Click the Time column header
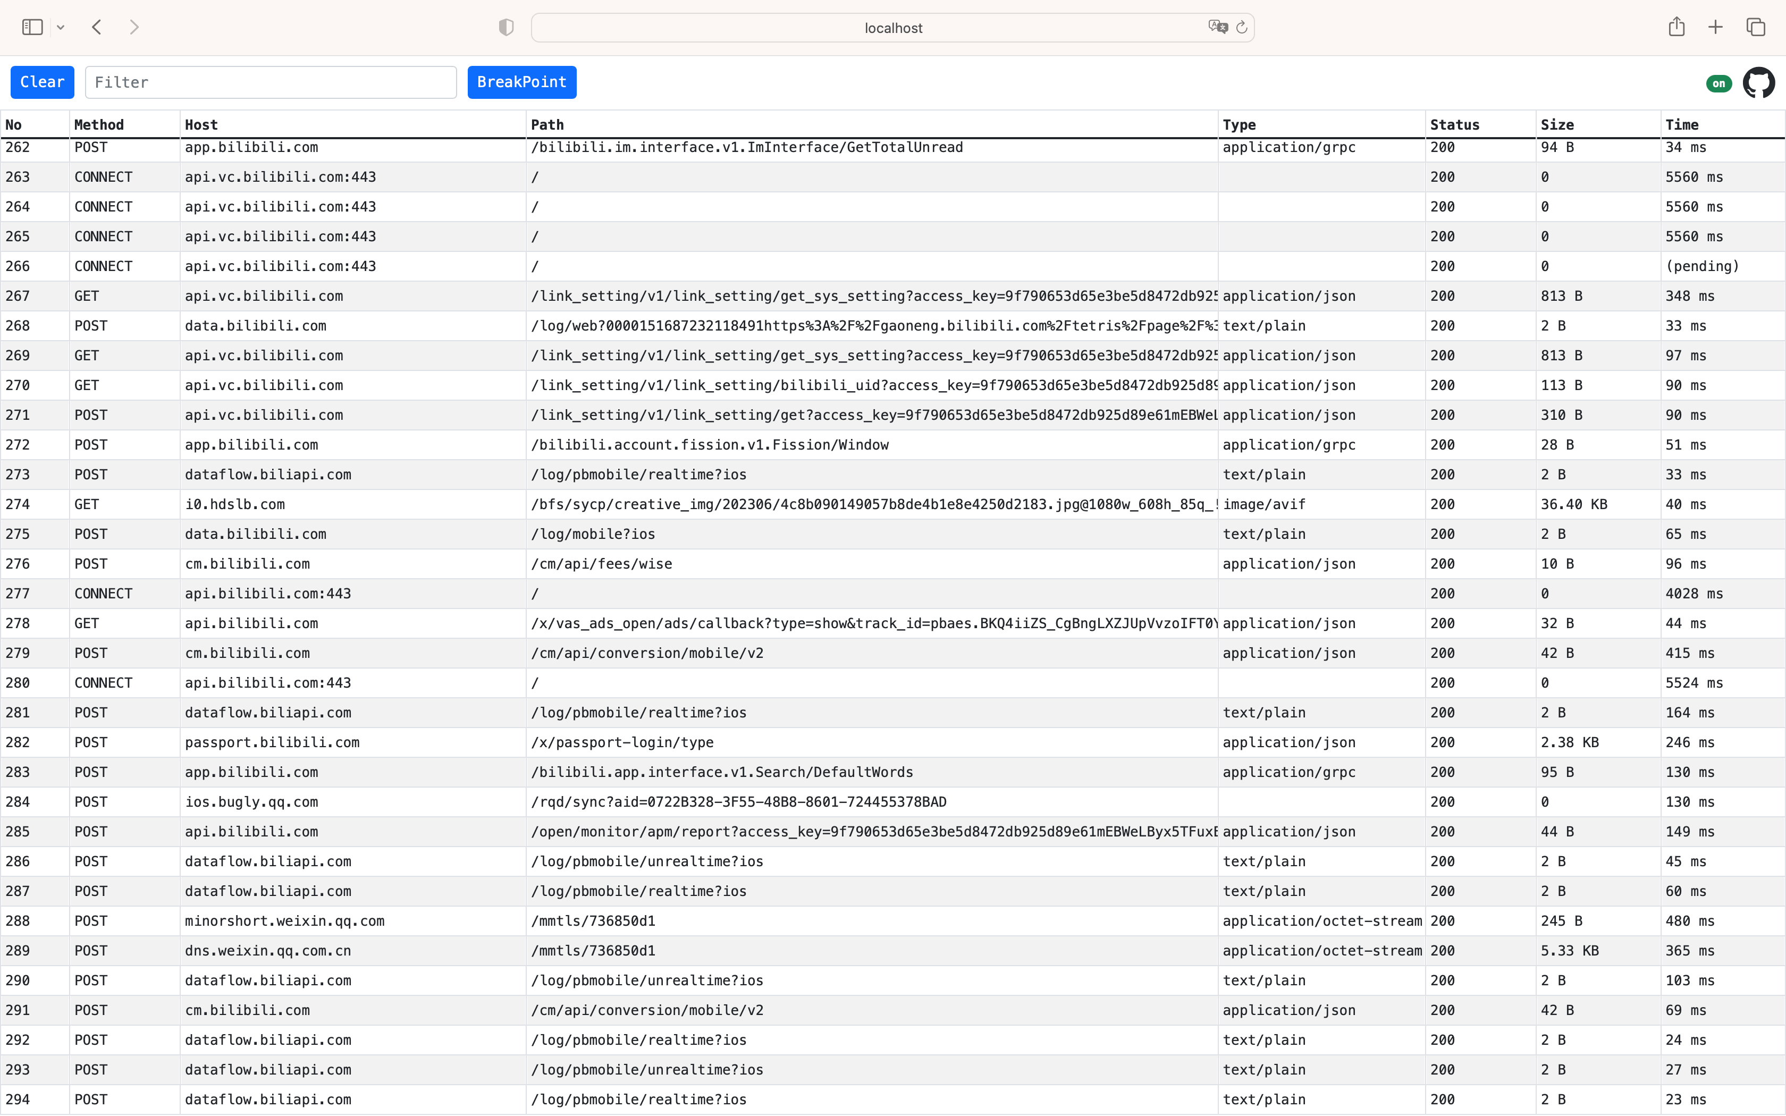Viewport: 1786px width, 1116px height. [x=1681, y=125]
